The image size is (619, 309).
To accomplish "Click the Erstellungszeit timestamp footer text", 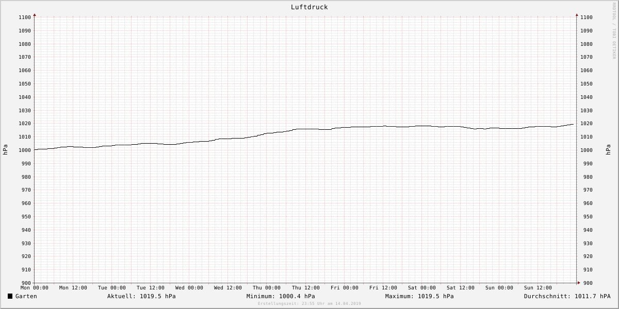I will click(309, 304).
